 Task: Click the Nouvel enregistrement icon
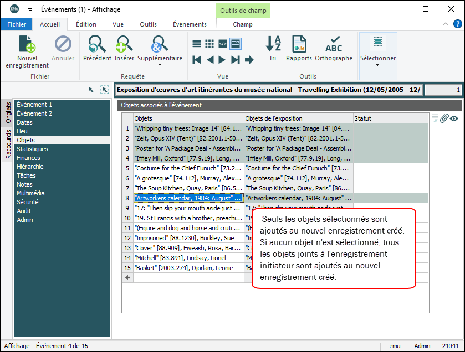coord(27,44)
